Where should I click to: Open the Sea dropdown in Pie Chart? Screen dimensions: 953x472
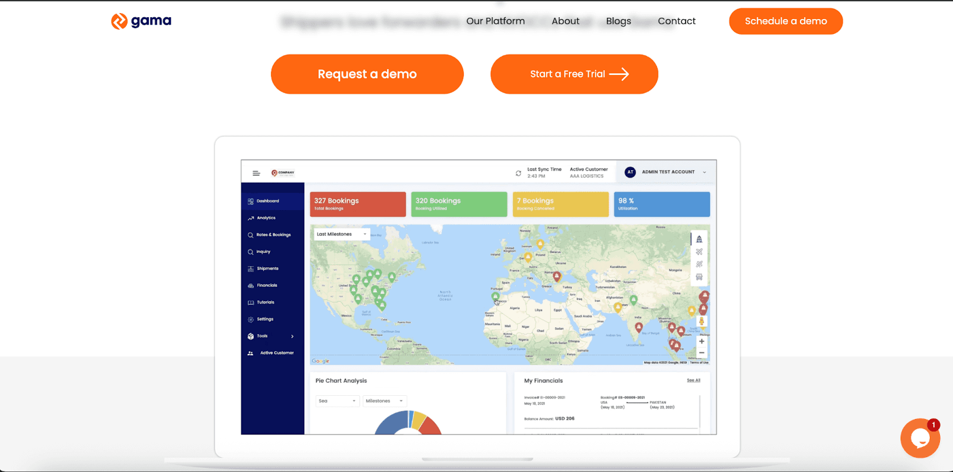point(337,401)
